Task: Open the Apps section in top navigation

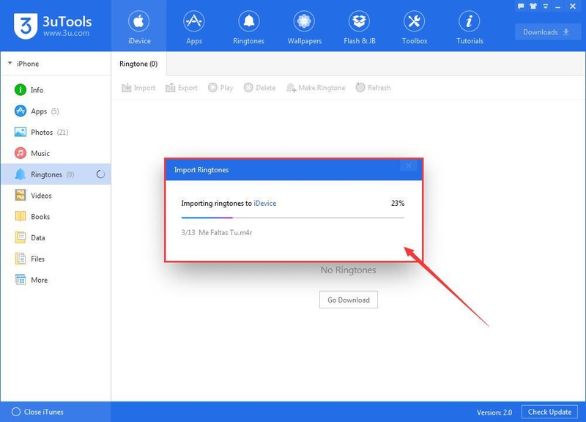Action: (x=194, y=26)
